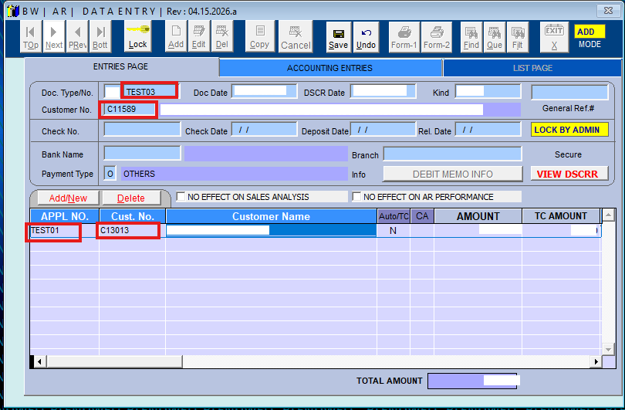Save the data entry
This screenshot has width=625, height=410.
[339, 38]
